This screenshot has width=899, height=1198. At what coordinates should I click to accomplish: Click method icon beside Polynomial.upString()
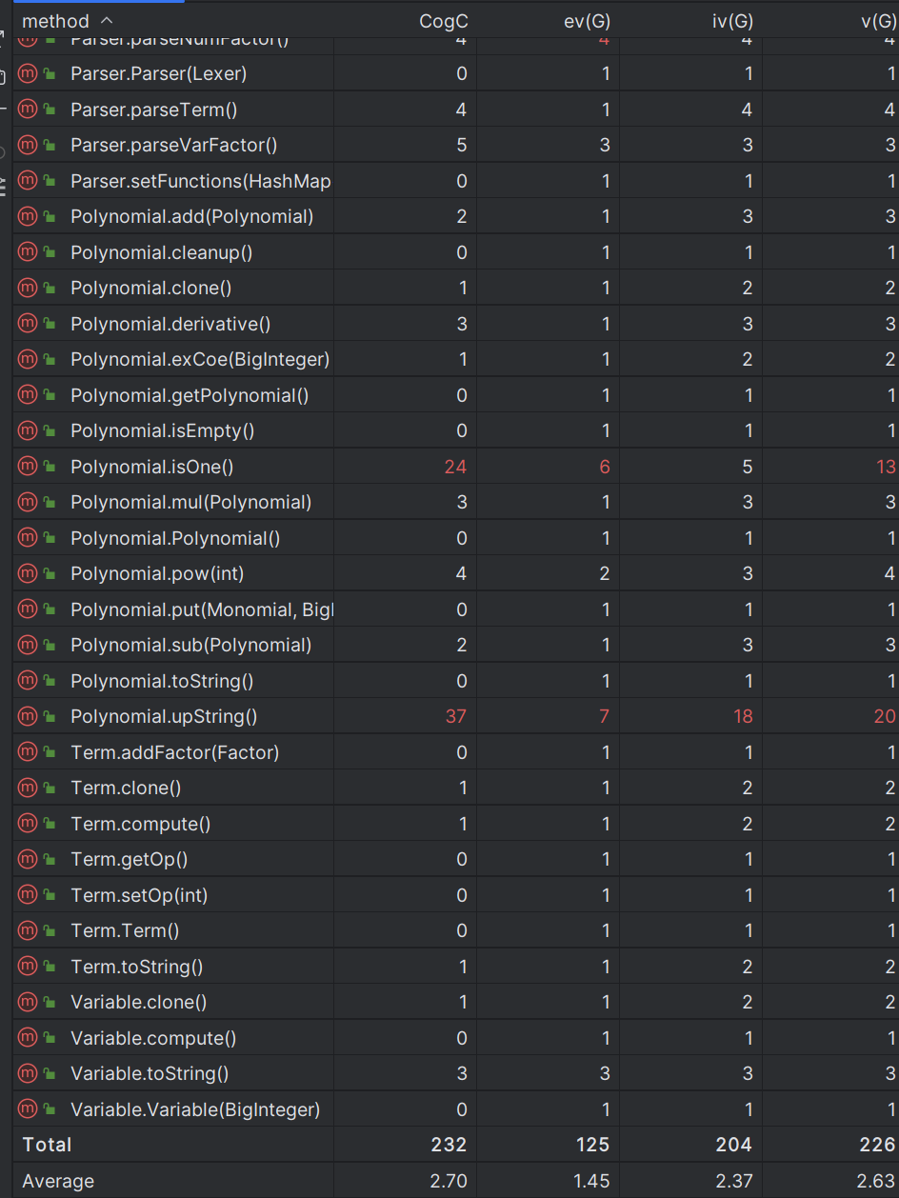[x=28, y=716]
